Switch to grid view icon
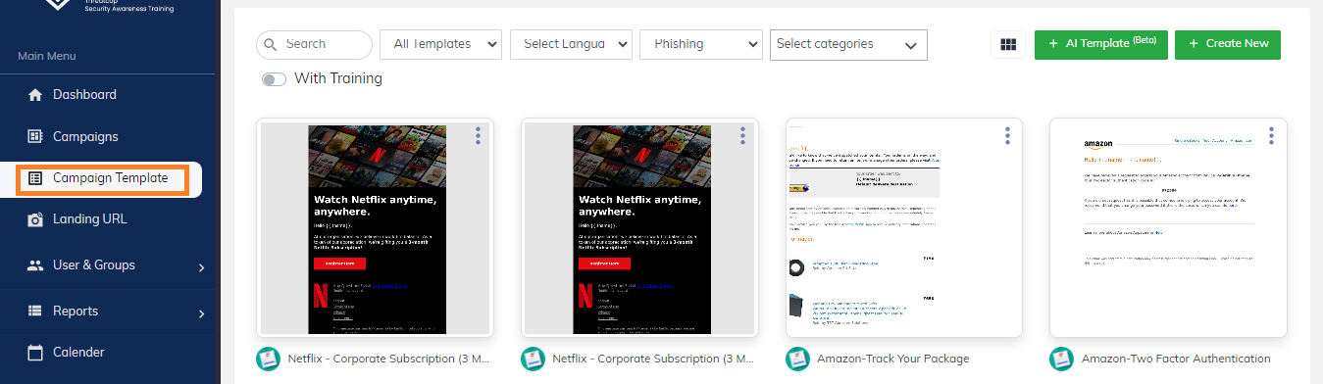The image size is (1323, 384). (1007, 44)
